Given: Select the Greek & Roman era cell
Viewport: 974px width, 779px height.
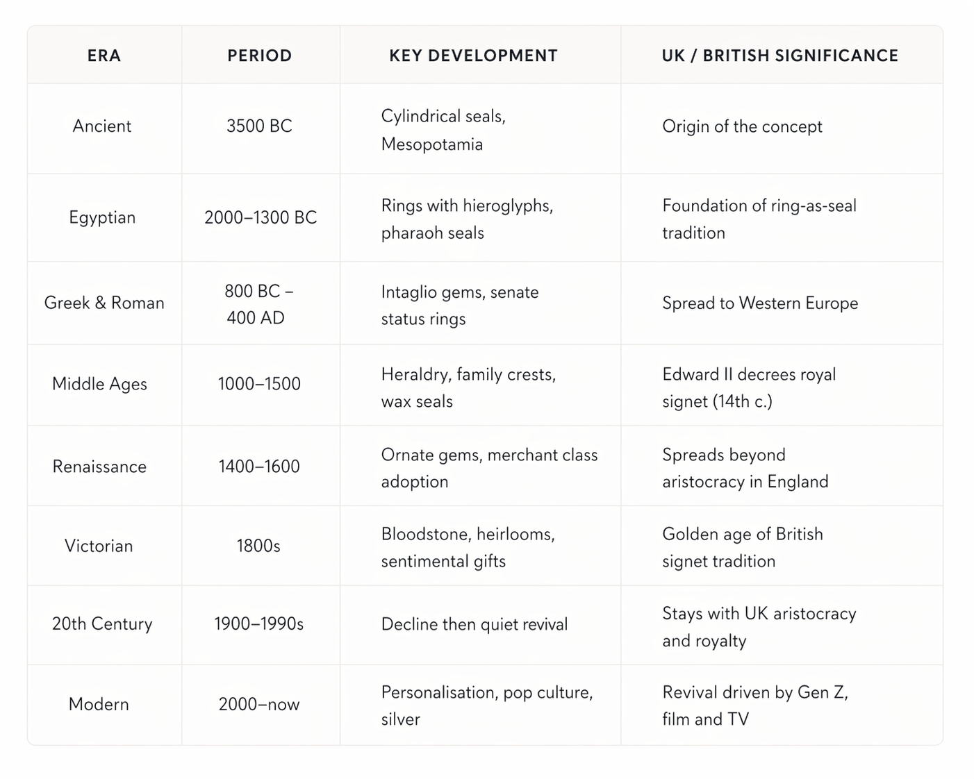Looking at the screenshot, I should tap(104, 303).
